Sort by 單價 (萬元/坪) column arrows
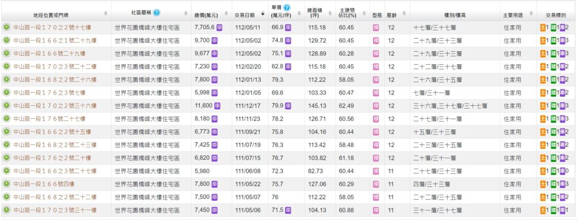The width and height of the screenshot is (578, 220). 299,13
